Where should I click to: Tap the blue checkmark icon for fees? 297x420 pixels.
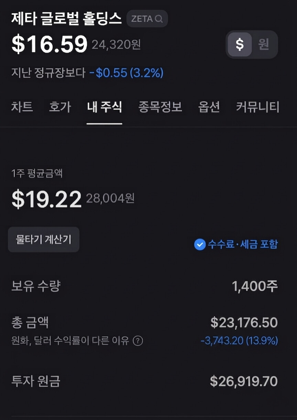tap(200, 244)
